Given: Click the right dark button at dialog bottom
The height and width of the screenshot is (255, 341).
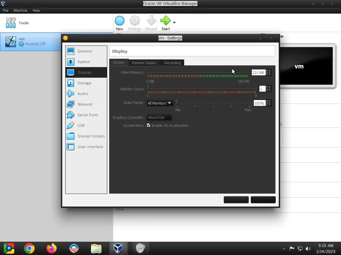Looking at the screenshot, I should [x=263, y=200].
